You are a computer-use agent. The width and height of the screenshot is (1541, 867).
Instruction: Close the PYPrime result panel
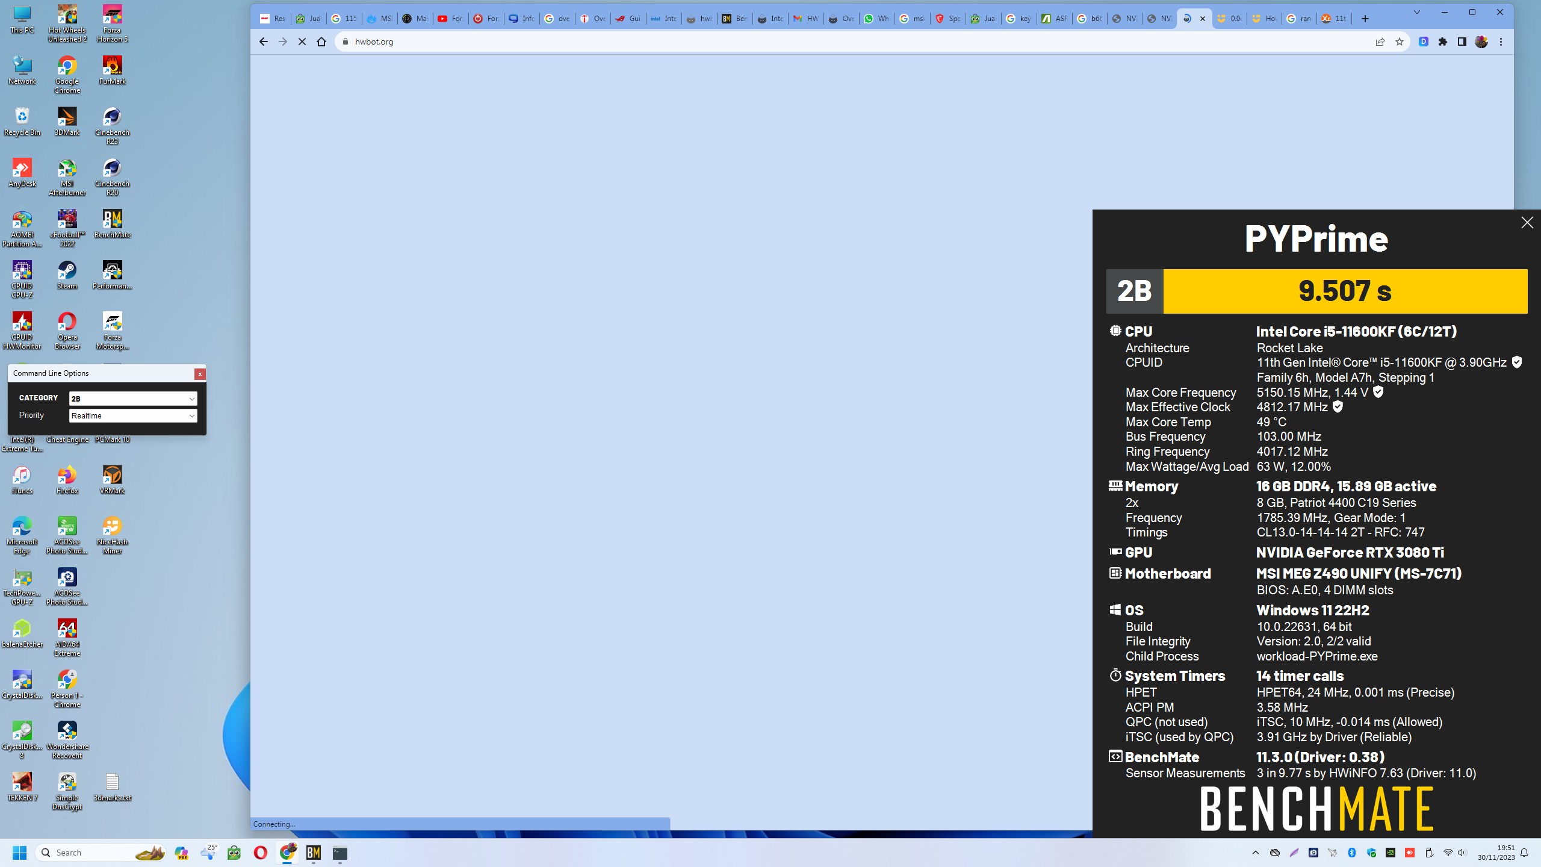coord(1527,223)
